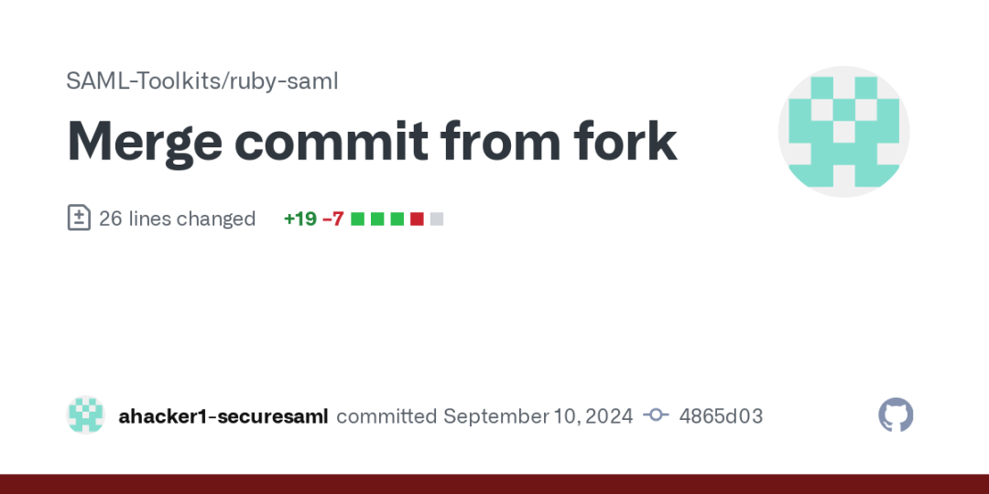Viewport: 989px width, 494px height.
Task: Click the GitHub Octocat logo
Action: pos(896,414)
